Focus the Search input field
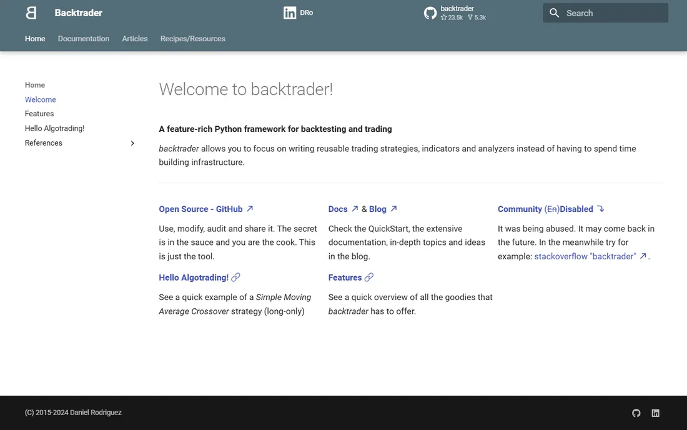Viewport: 687px width, 430px height. 606,13
